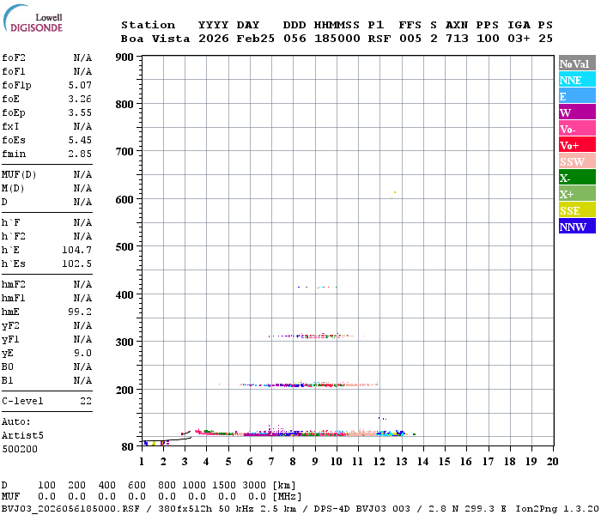Select the Vo+ red legend swatch
This screenshot has width=601, height=515.
tap(576, 145)
